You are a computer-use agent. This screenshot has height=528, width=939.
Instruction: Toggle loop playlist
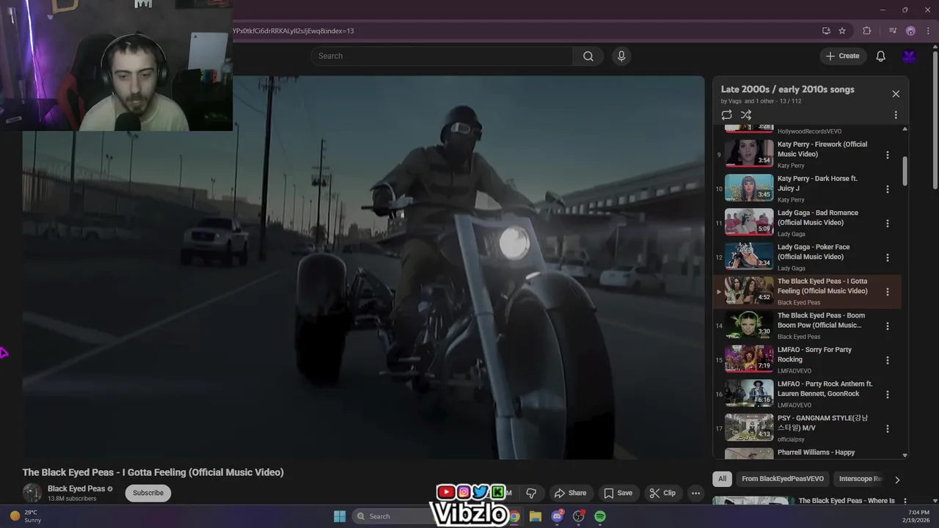pyautogui.click(x=726, y=115)
